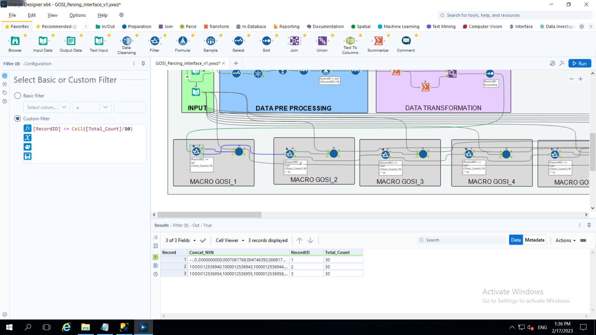Open the Options menu
Viewport: 596px width, 335px height.
point(77,15)
